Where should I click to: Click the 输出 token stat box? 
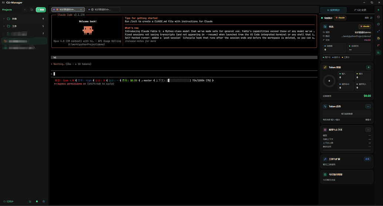click(363, 76)
